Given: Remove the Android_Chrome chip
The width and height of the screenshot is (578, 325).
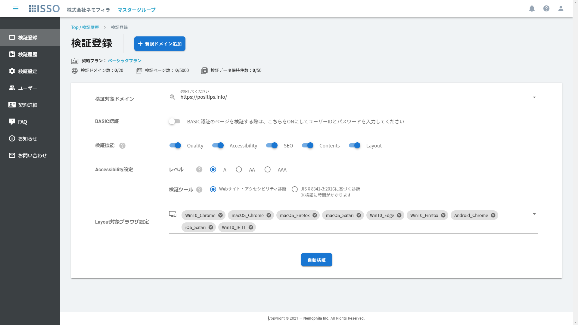Looking at the screenshot, I should click(493, 215).
